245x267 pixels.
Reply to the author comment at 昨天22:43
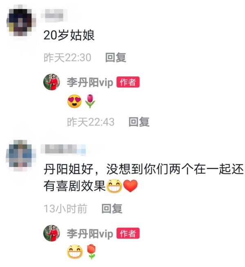139,122
